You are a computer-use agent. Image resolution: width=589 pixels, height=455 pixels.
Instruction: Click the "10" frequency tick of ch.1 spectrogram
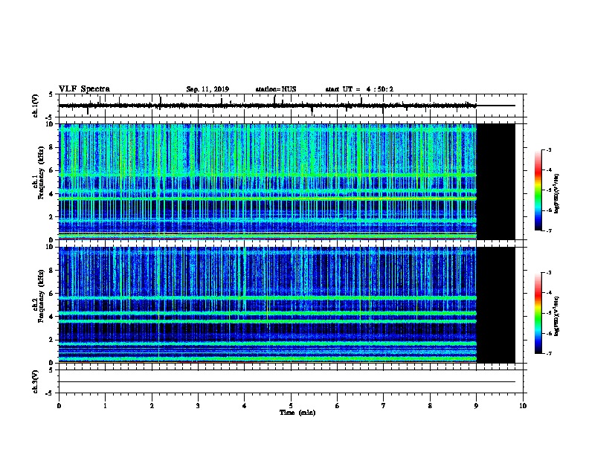pyautogui.click(x=50, y=124)
